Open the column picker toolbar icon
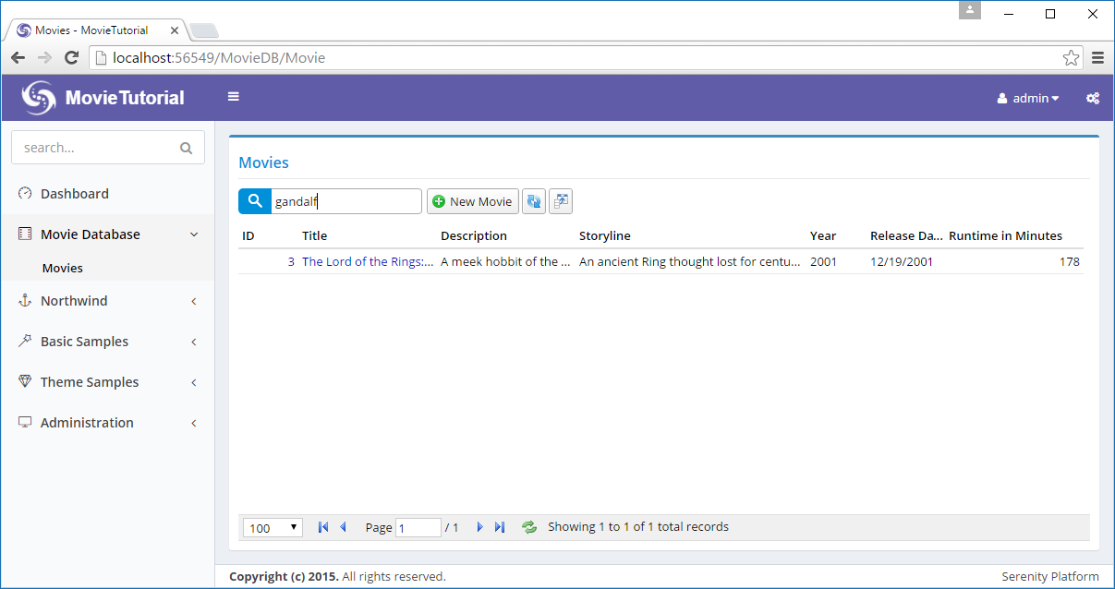Screen dimensions: 1115x589 click(561, 201)
